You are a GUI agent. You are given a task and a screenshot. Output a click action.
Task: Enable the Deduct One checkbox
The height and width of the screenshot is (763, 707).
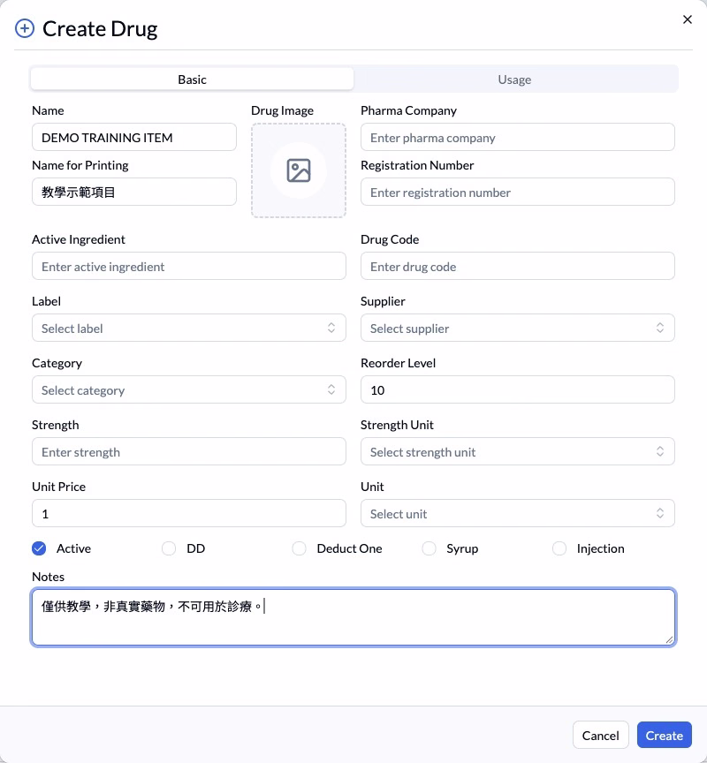click(x=299, y=548)
